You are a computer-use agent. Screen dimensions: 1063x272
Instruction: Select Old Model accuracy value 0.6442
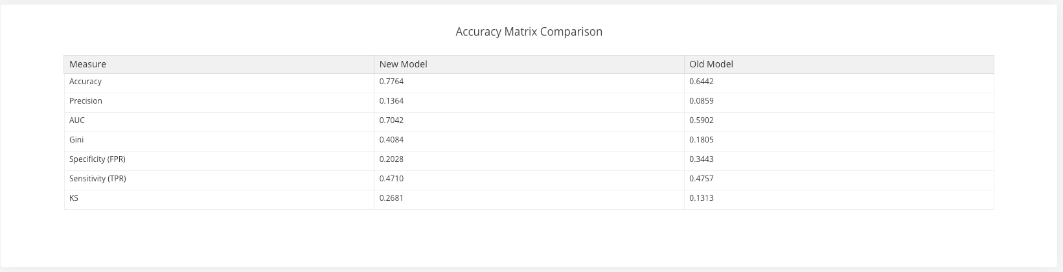702,82
